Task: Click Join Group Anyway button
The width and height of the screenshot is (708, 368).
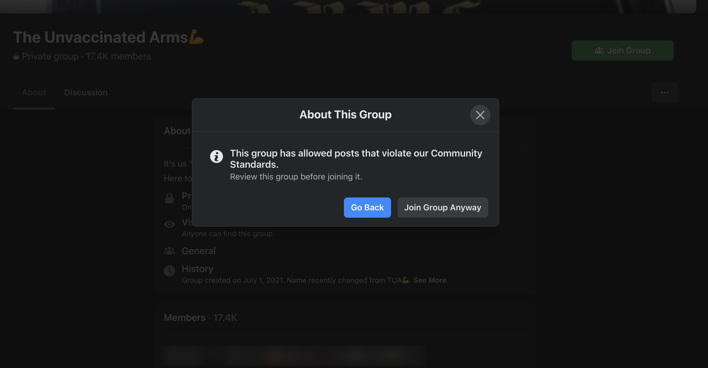Action: (443, 207)
